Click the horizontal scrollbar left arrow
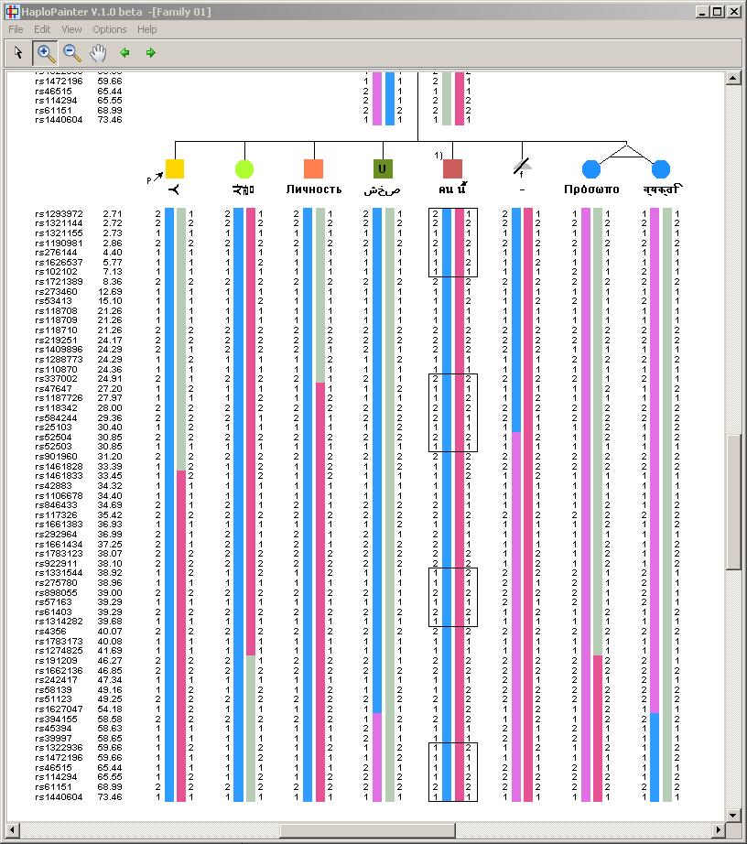Image resolution: width=747 pixels, height=844 pixels. [11, 829]
